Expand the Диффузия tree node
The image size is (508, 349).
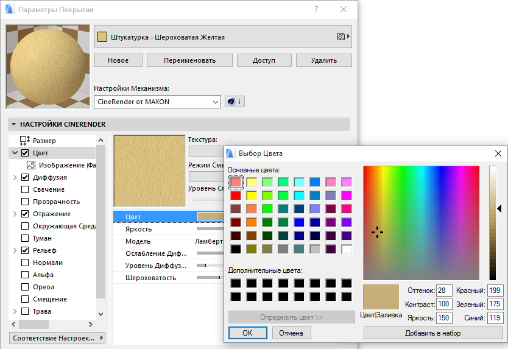pos(15,177)
